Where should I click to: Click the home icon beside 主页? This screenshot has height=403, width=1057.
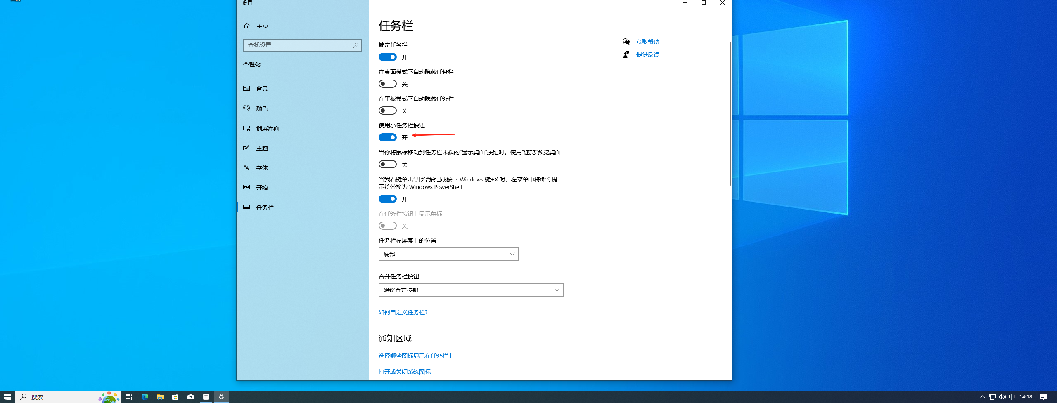click(247, 26)
